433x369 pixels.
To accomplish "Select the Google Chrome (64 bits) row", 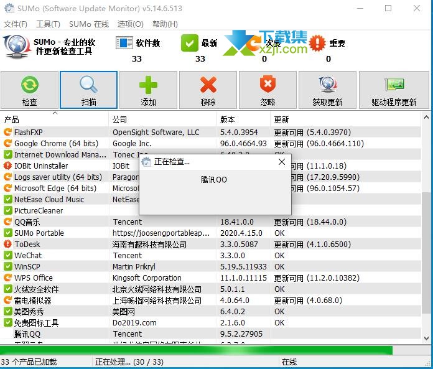I will [210, 143].
